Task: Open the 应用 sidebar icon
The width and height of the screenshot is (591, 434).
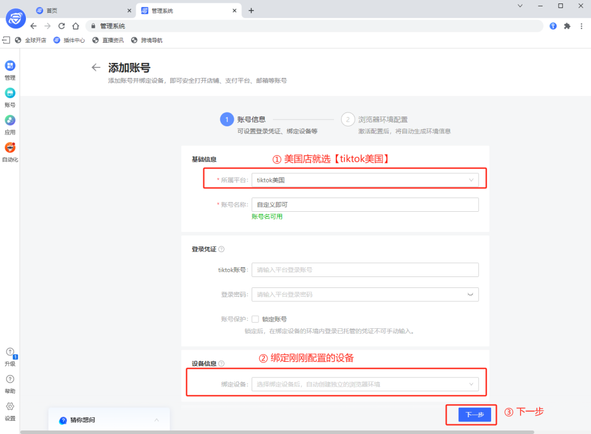Action: (10, 120)
